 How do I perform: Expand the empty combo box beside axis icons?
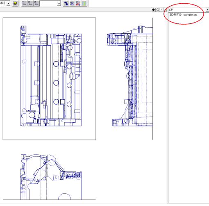click(x=59, y=3)
